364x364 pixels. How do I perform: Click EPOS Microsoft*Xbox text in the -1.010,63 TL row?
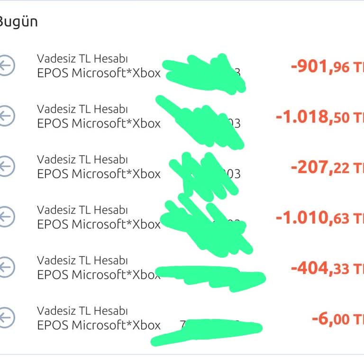[x=99, y=224]
